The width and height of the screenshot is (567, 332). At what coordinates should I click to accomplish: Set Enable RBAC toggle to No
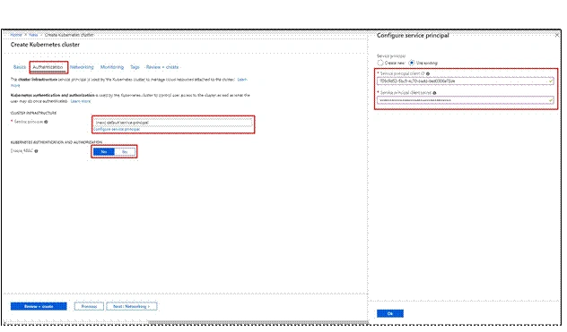(x=104, y=152)
